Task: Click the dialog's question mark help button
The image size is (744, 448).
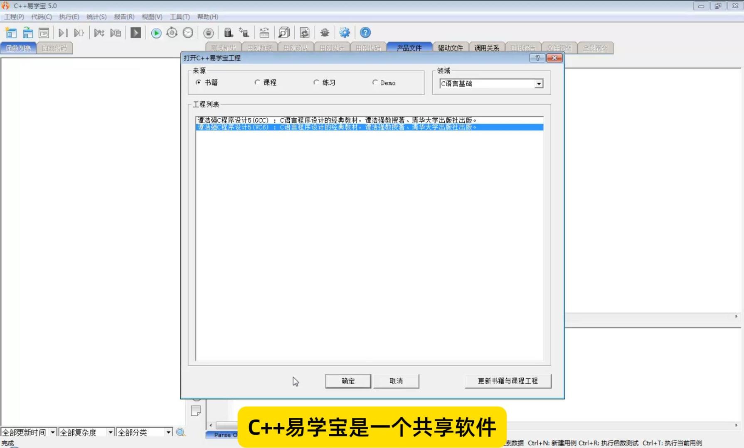Action: click(537, 58)
